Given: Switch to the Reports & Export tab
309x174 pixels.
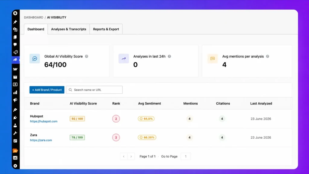Looking at the screenshot, I should [106, 29].
